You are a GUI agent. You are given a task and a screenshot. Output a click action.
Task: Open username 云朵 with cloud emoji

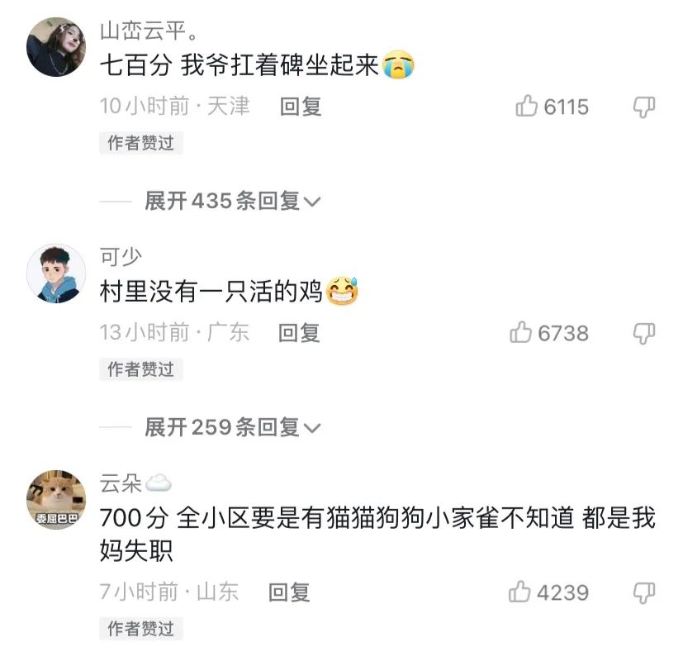click(x=135, y=483)
